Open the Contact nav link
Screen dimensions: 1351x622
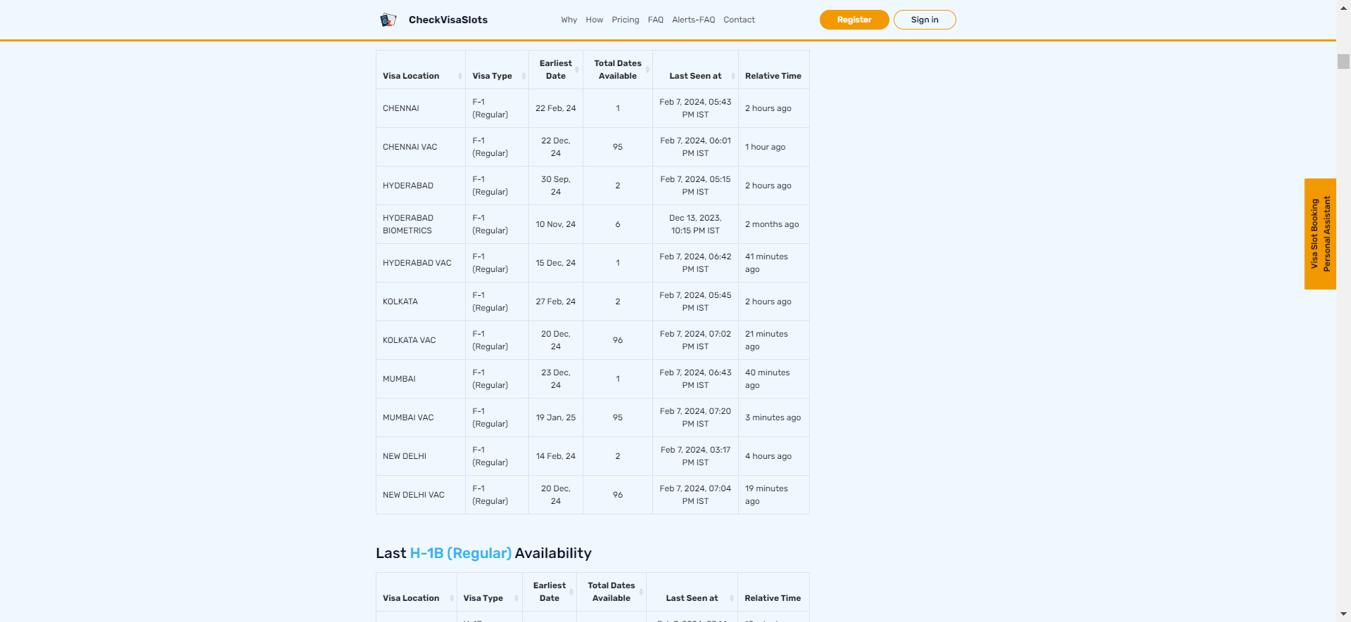739,20
